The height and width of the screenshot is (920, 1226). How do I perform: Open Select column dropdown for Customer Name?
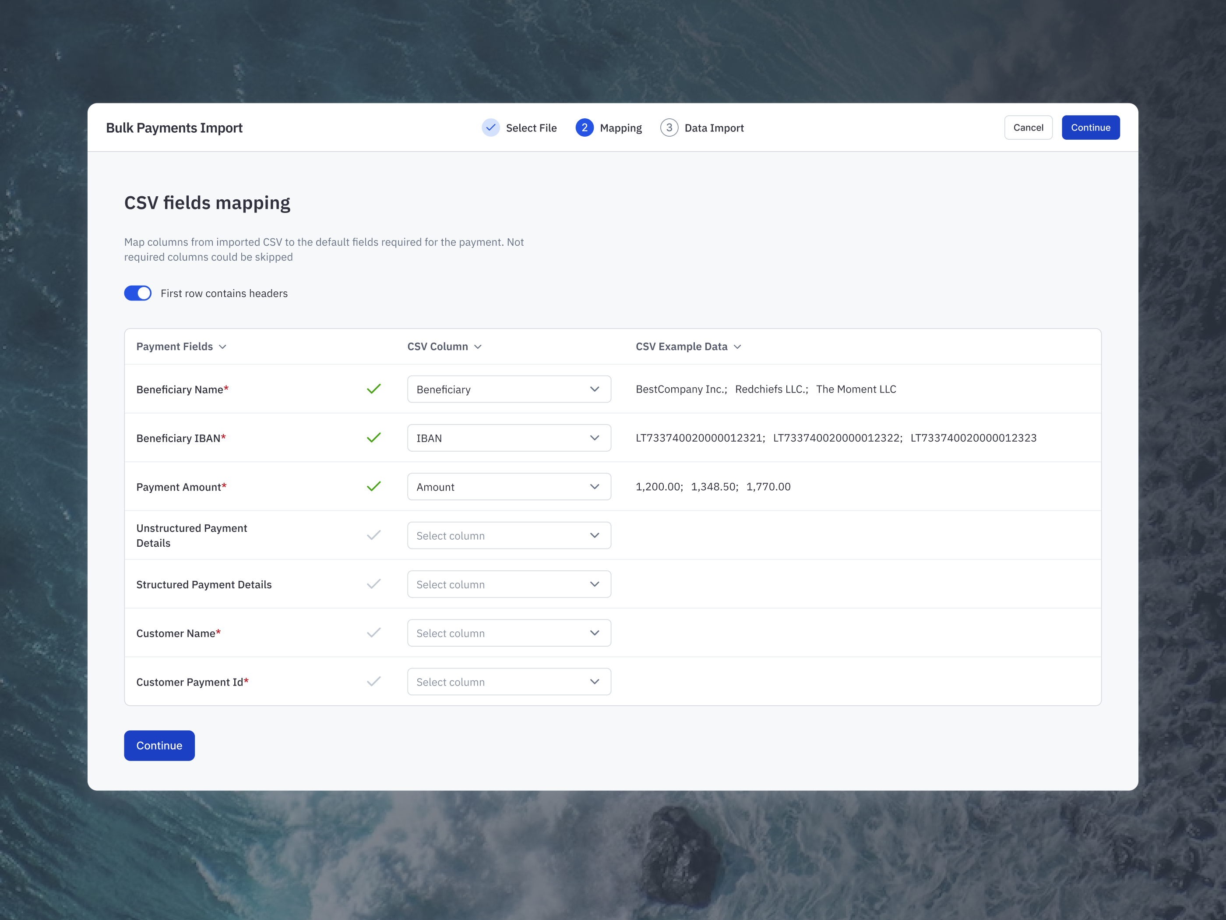[509, 633]
